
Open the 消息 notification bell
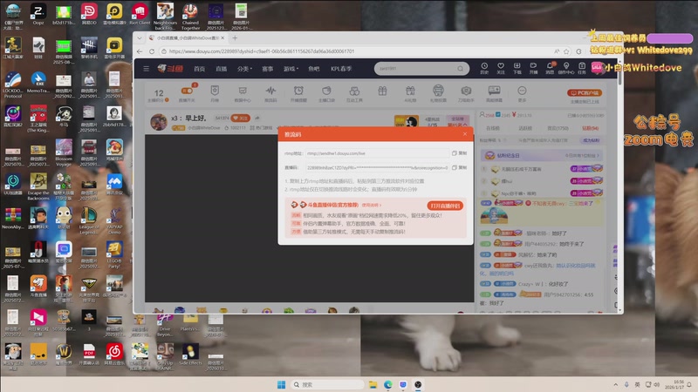click(x=550, y=68)
